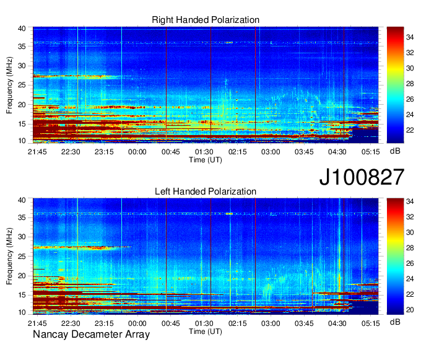The width and height of the screenshot is (421, 342).
Task: Select the "J100827" observation label
Action: point(362,177)
